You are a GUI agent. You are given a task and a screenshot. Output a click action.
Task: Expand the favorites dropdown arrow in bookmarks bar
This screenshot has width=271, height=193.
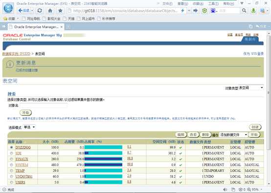18,18
